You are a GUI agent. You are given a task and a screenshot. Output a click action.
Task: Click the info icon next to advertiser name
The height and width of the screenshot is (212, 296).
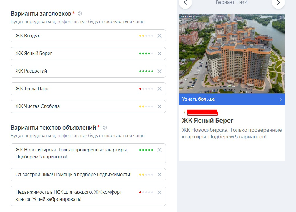[184, 112]
